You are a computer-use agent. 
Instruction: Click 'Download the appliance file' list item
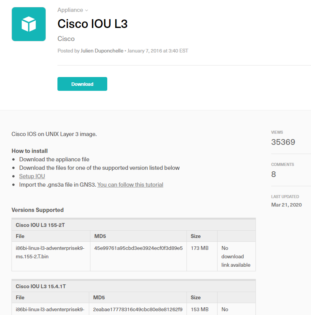(x=54, y=159)
